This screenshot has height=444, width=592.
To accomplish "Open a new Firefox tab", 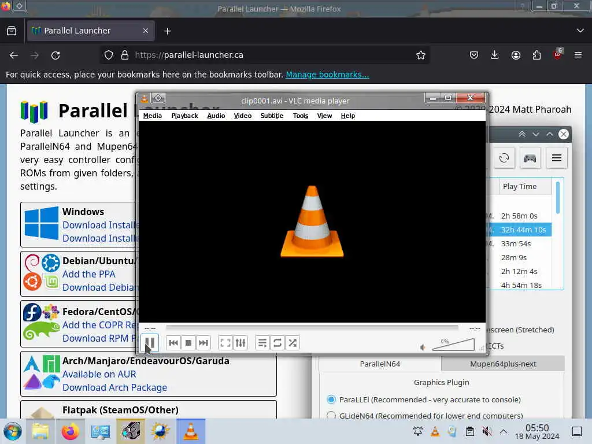I will tap(167, 31).
